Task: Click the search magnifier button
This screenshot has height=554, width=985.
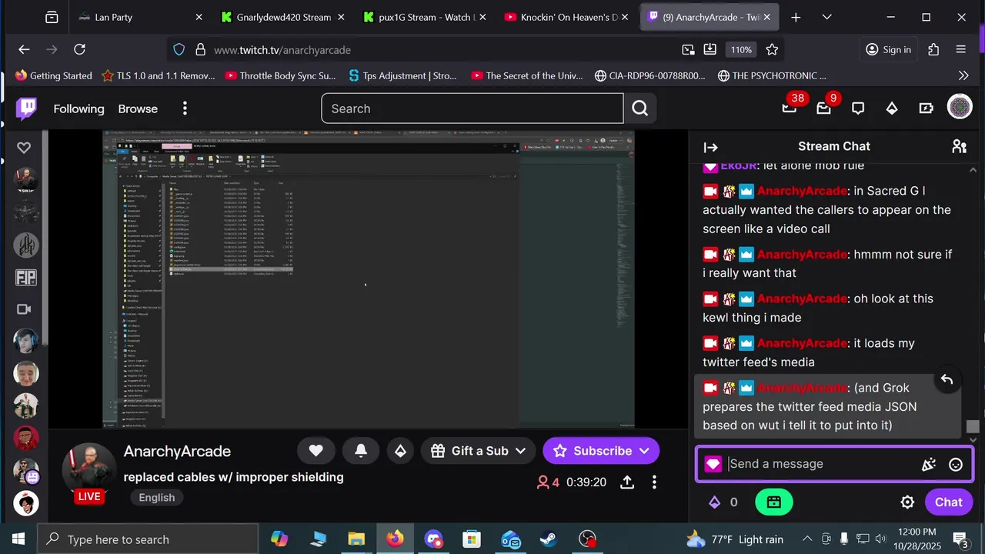Action: click(640, 108)
